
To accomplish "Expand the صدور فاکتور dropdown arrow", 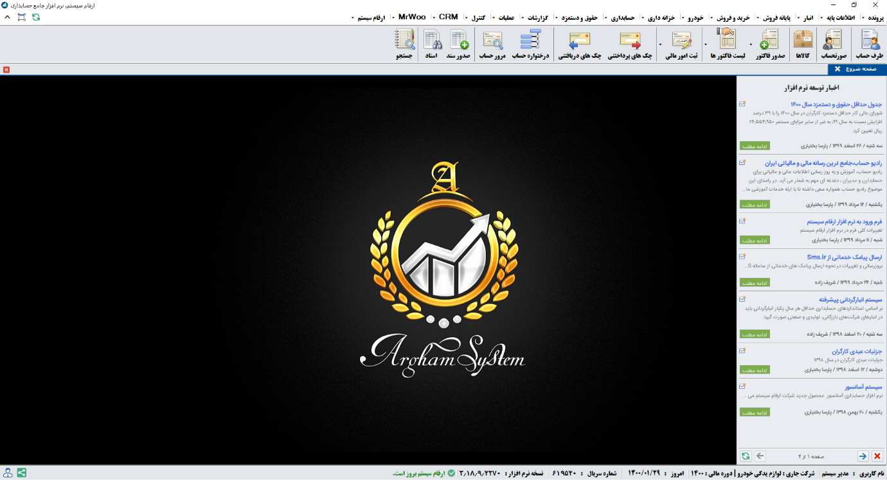I will click(751, 45).
